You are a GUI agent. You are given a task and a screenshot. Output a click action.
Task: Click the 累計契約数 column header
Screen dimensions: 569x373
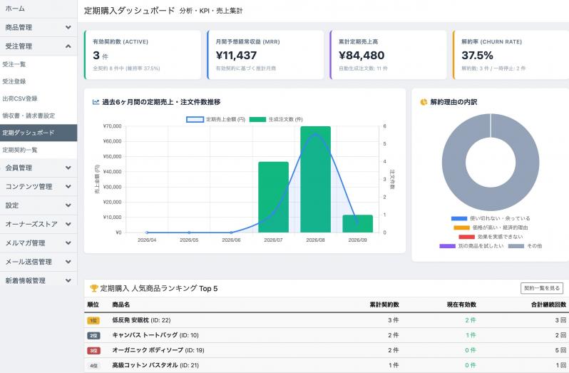pyautogui.click(x=384, y=305)
